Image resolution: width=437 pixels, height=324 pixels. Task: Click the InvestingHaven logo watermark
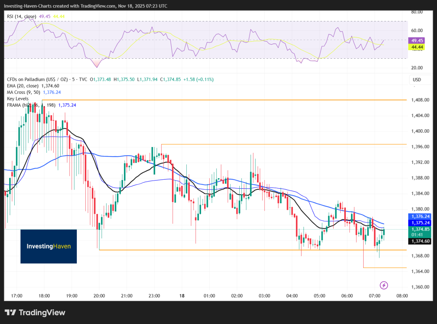tap(48, 246)
